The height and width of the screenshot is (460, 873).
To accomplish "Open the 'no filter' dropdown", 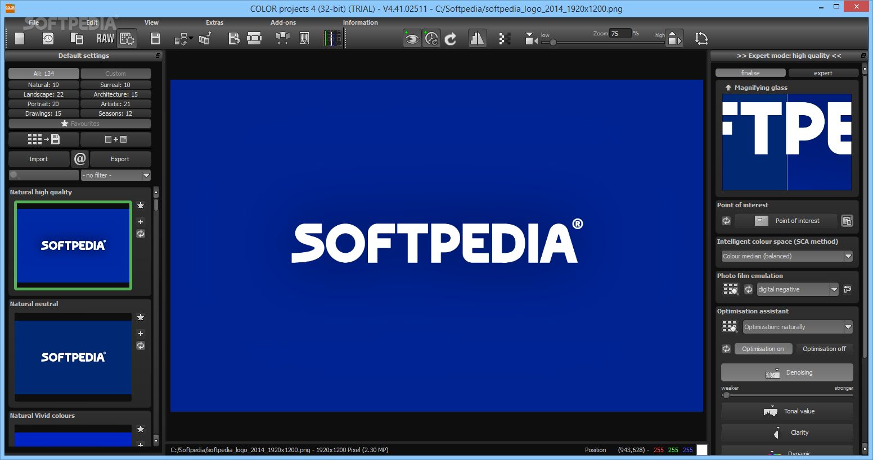I will 115,175.
